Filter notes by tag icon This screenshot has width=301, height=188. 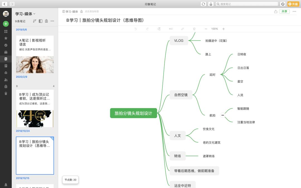46,21
